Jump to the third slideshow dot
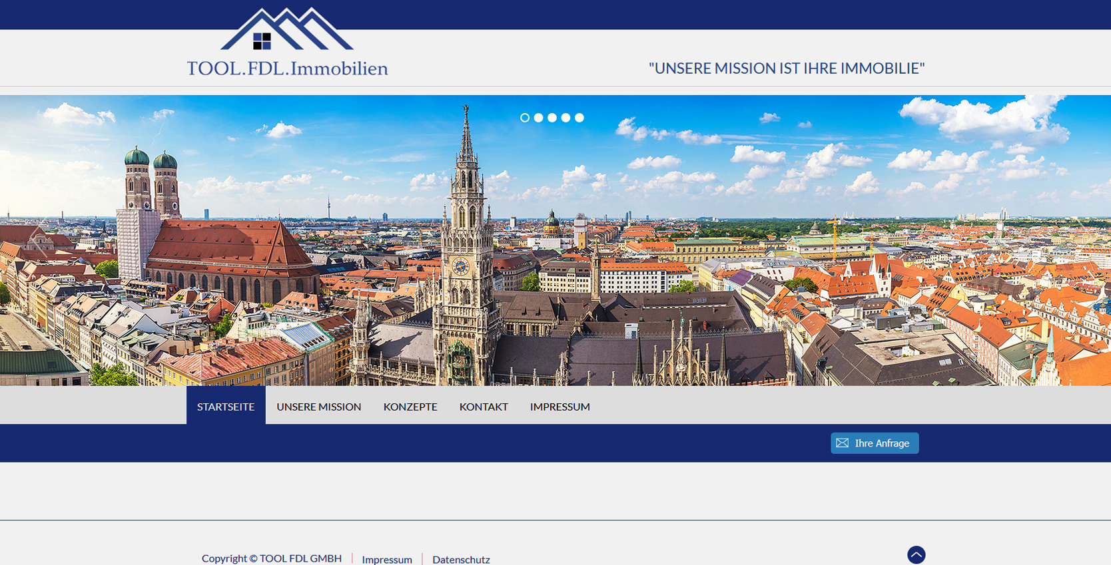Viewport: 1111px width, 565px height. point(552,118)
